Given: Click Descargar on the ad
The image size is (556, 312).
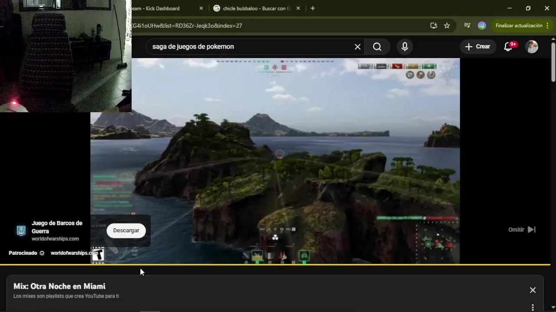Looking at the screenshot, I should click(126, 231).
